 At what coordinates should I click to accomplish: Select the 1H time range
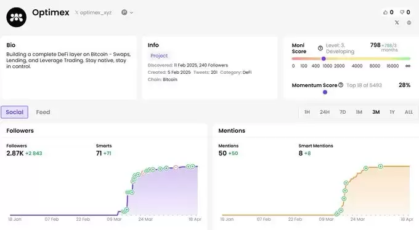click(307, 112)
